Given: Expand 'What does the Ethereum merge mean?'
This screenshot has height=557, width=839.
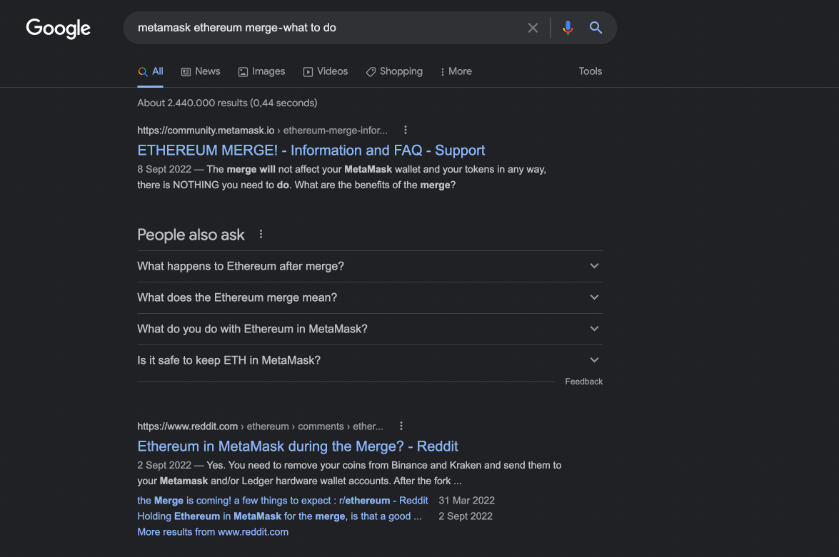Looking at the screenshot, I should point(370,297).
